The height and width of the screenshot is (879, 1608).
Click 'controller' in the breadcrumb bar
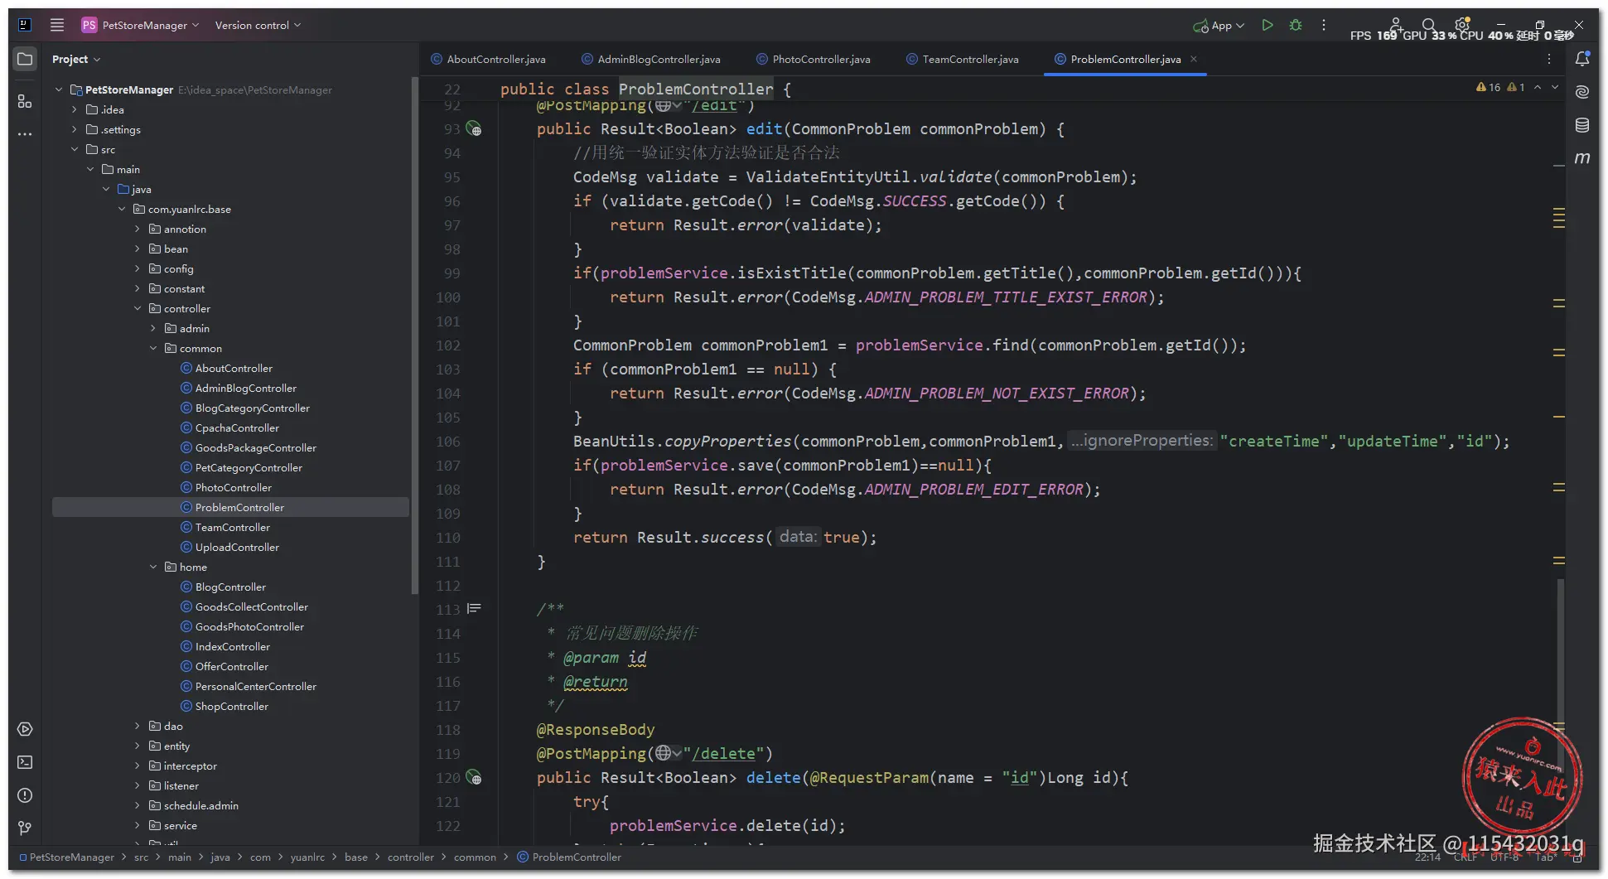[x=410, y=857]
